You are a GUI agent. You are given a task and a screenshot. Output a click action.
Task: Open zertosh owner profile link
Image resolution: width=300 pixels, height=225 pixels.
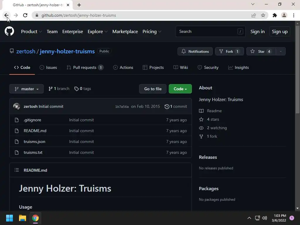pyautogui.click(x=26, y=51)
